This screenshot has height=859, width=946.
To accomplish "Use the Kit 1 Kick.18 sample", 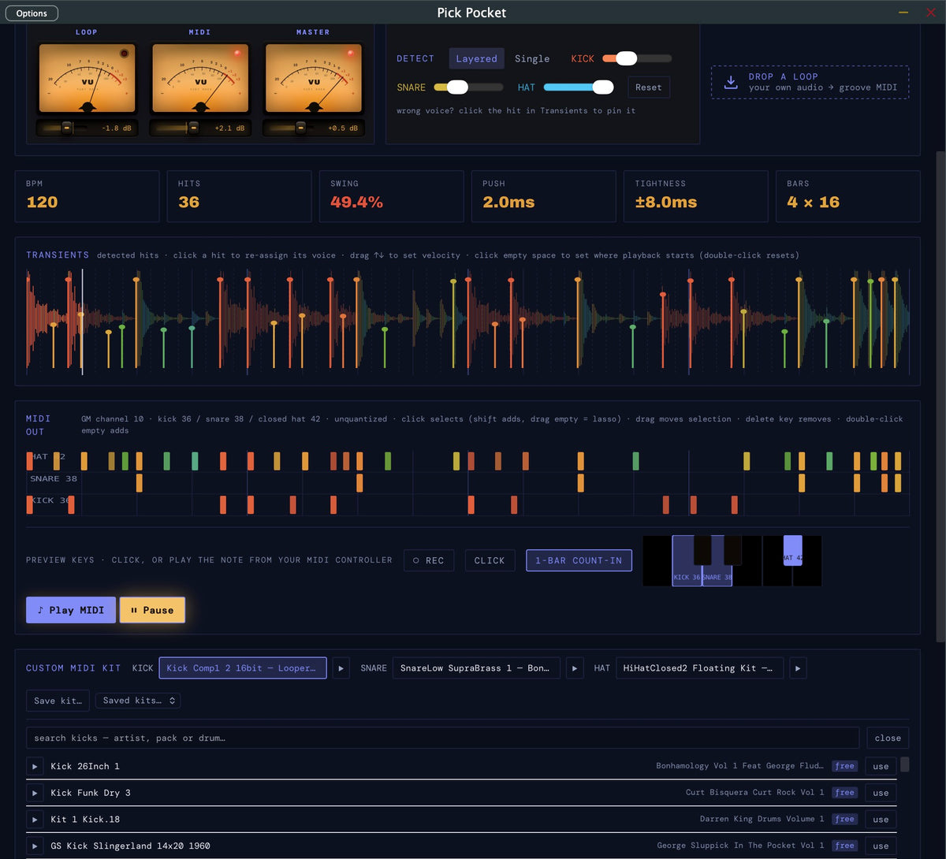I will [881, 820].
